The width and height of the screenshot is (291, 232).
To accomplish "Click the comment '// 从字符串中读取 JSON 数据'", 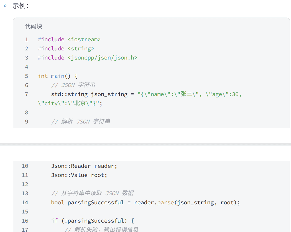I will (x=92, y=193).
